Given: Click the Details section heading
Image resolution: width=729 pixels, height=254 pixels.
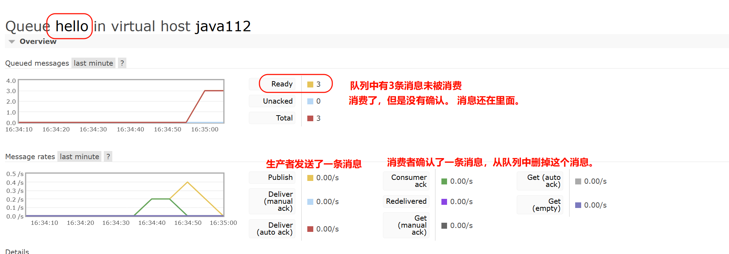Looking at the screenshot, I should [17, 251].
